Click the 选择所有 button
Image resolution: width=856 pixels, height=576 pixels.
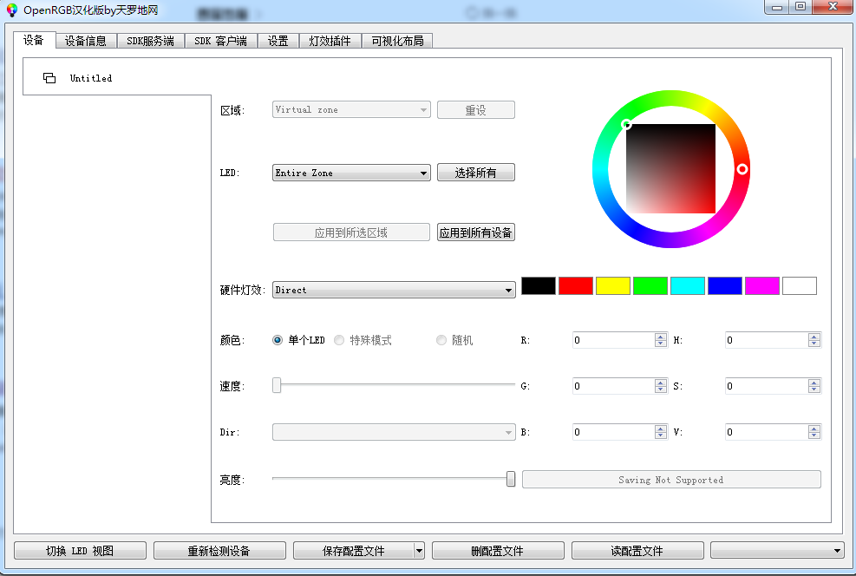point(475,172)
